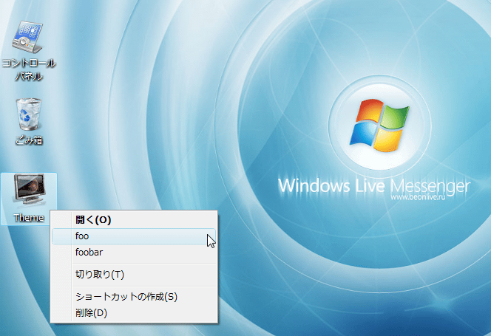Select the コントロール パネル desktop icon
This screenshot has width=491, height=336.
(29, 51)
